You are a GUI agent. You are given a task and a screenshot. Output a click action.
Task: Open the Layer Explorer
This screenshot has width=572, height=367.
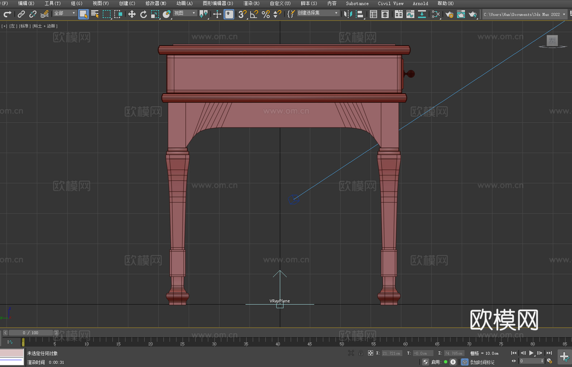[x=385, y=14]
